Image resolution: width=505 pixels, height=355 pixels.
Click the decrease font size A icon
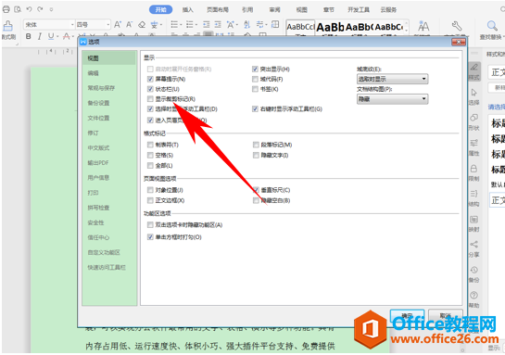coord(129,24)
